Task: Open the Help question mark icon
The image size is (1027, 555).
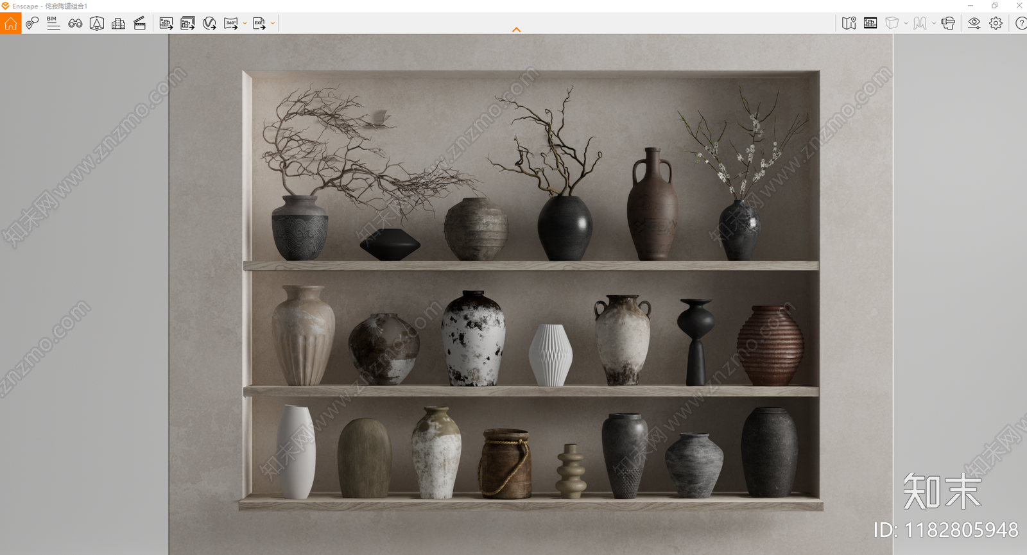Action: click(1021, 24)
